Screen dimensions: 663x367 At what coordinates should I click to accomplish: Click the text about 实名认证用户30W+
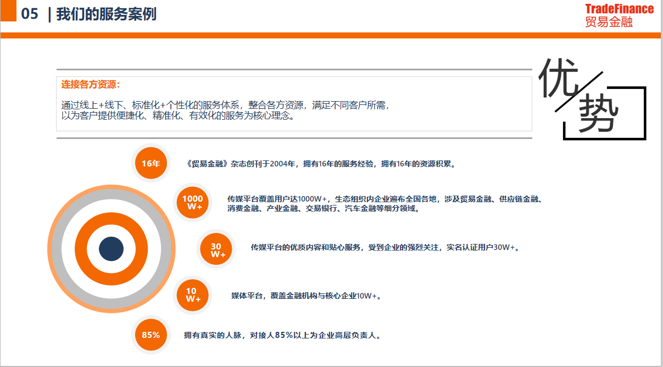pos(385,248)
